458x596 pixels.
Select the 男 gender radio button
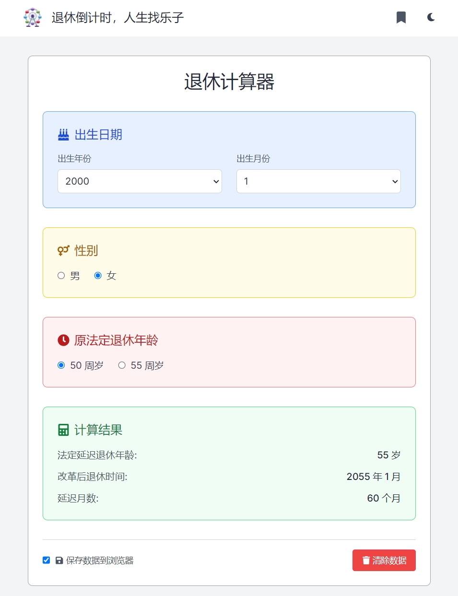pyautogui.click(x=61, y=275)
